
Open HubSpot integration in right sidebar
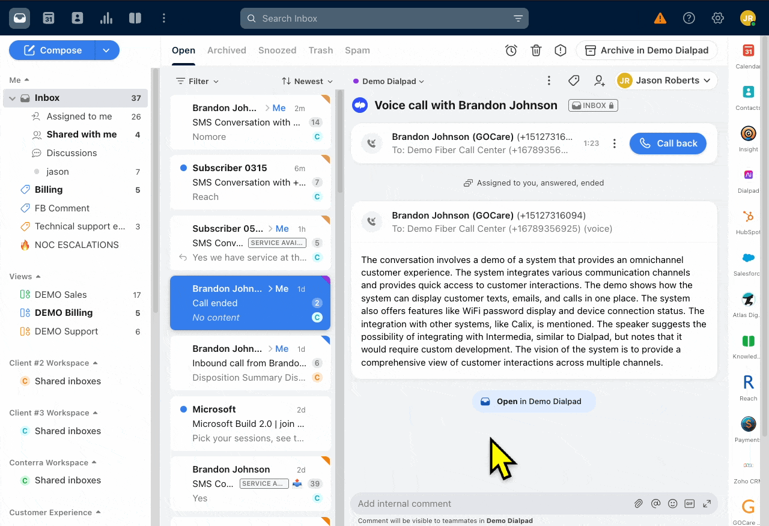[748, 222]
